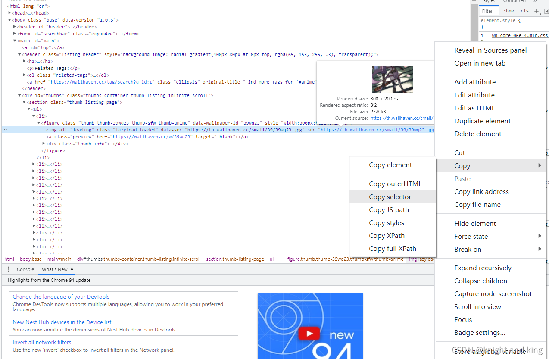Collapse the main id main node
Image resolution: width=549 pixels, height=359 pixels.
[x=15, y=41]
